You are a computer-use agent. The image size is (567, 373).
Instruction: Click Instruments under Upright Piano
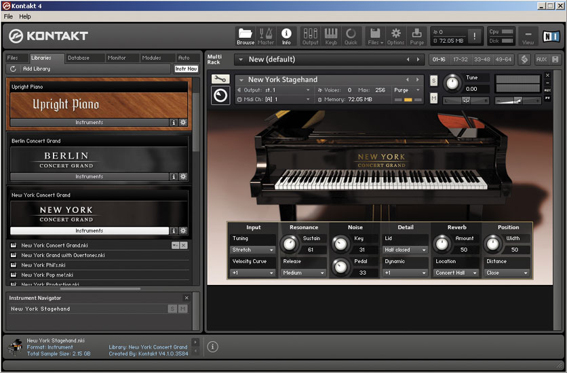pos(90,122)
